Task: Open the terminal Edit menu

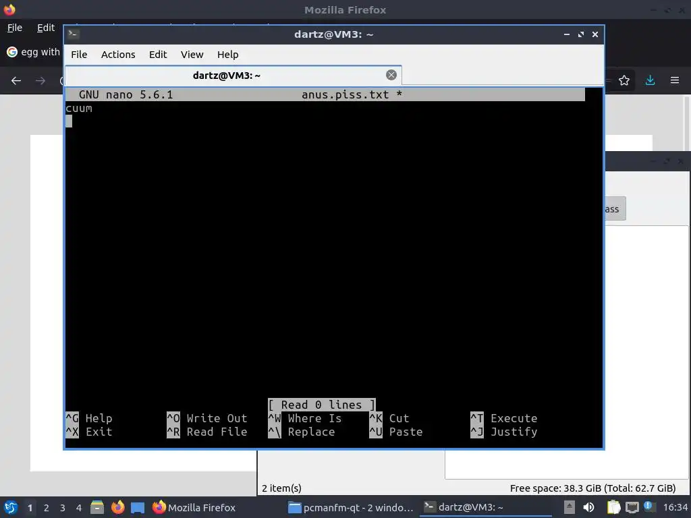Action: 158,55
